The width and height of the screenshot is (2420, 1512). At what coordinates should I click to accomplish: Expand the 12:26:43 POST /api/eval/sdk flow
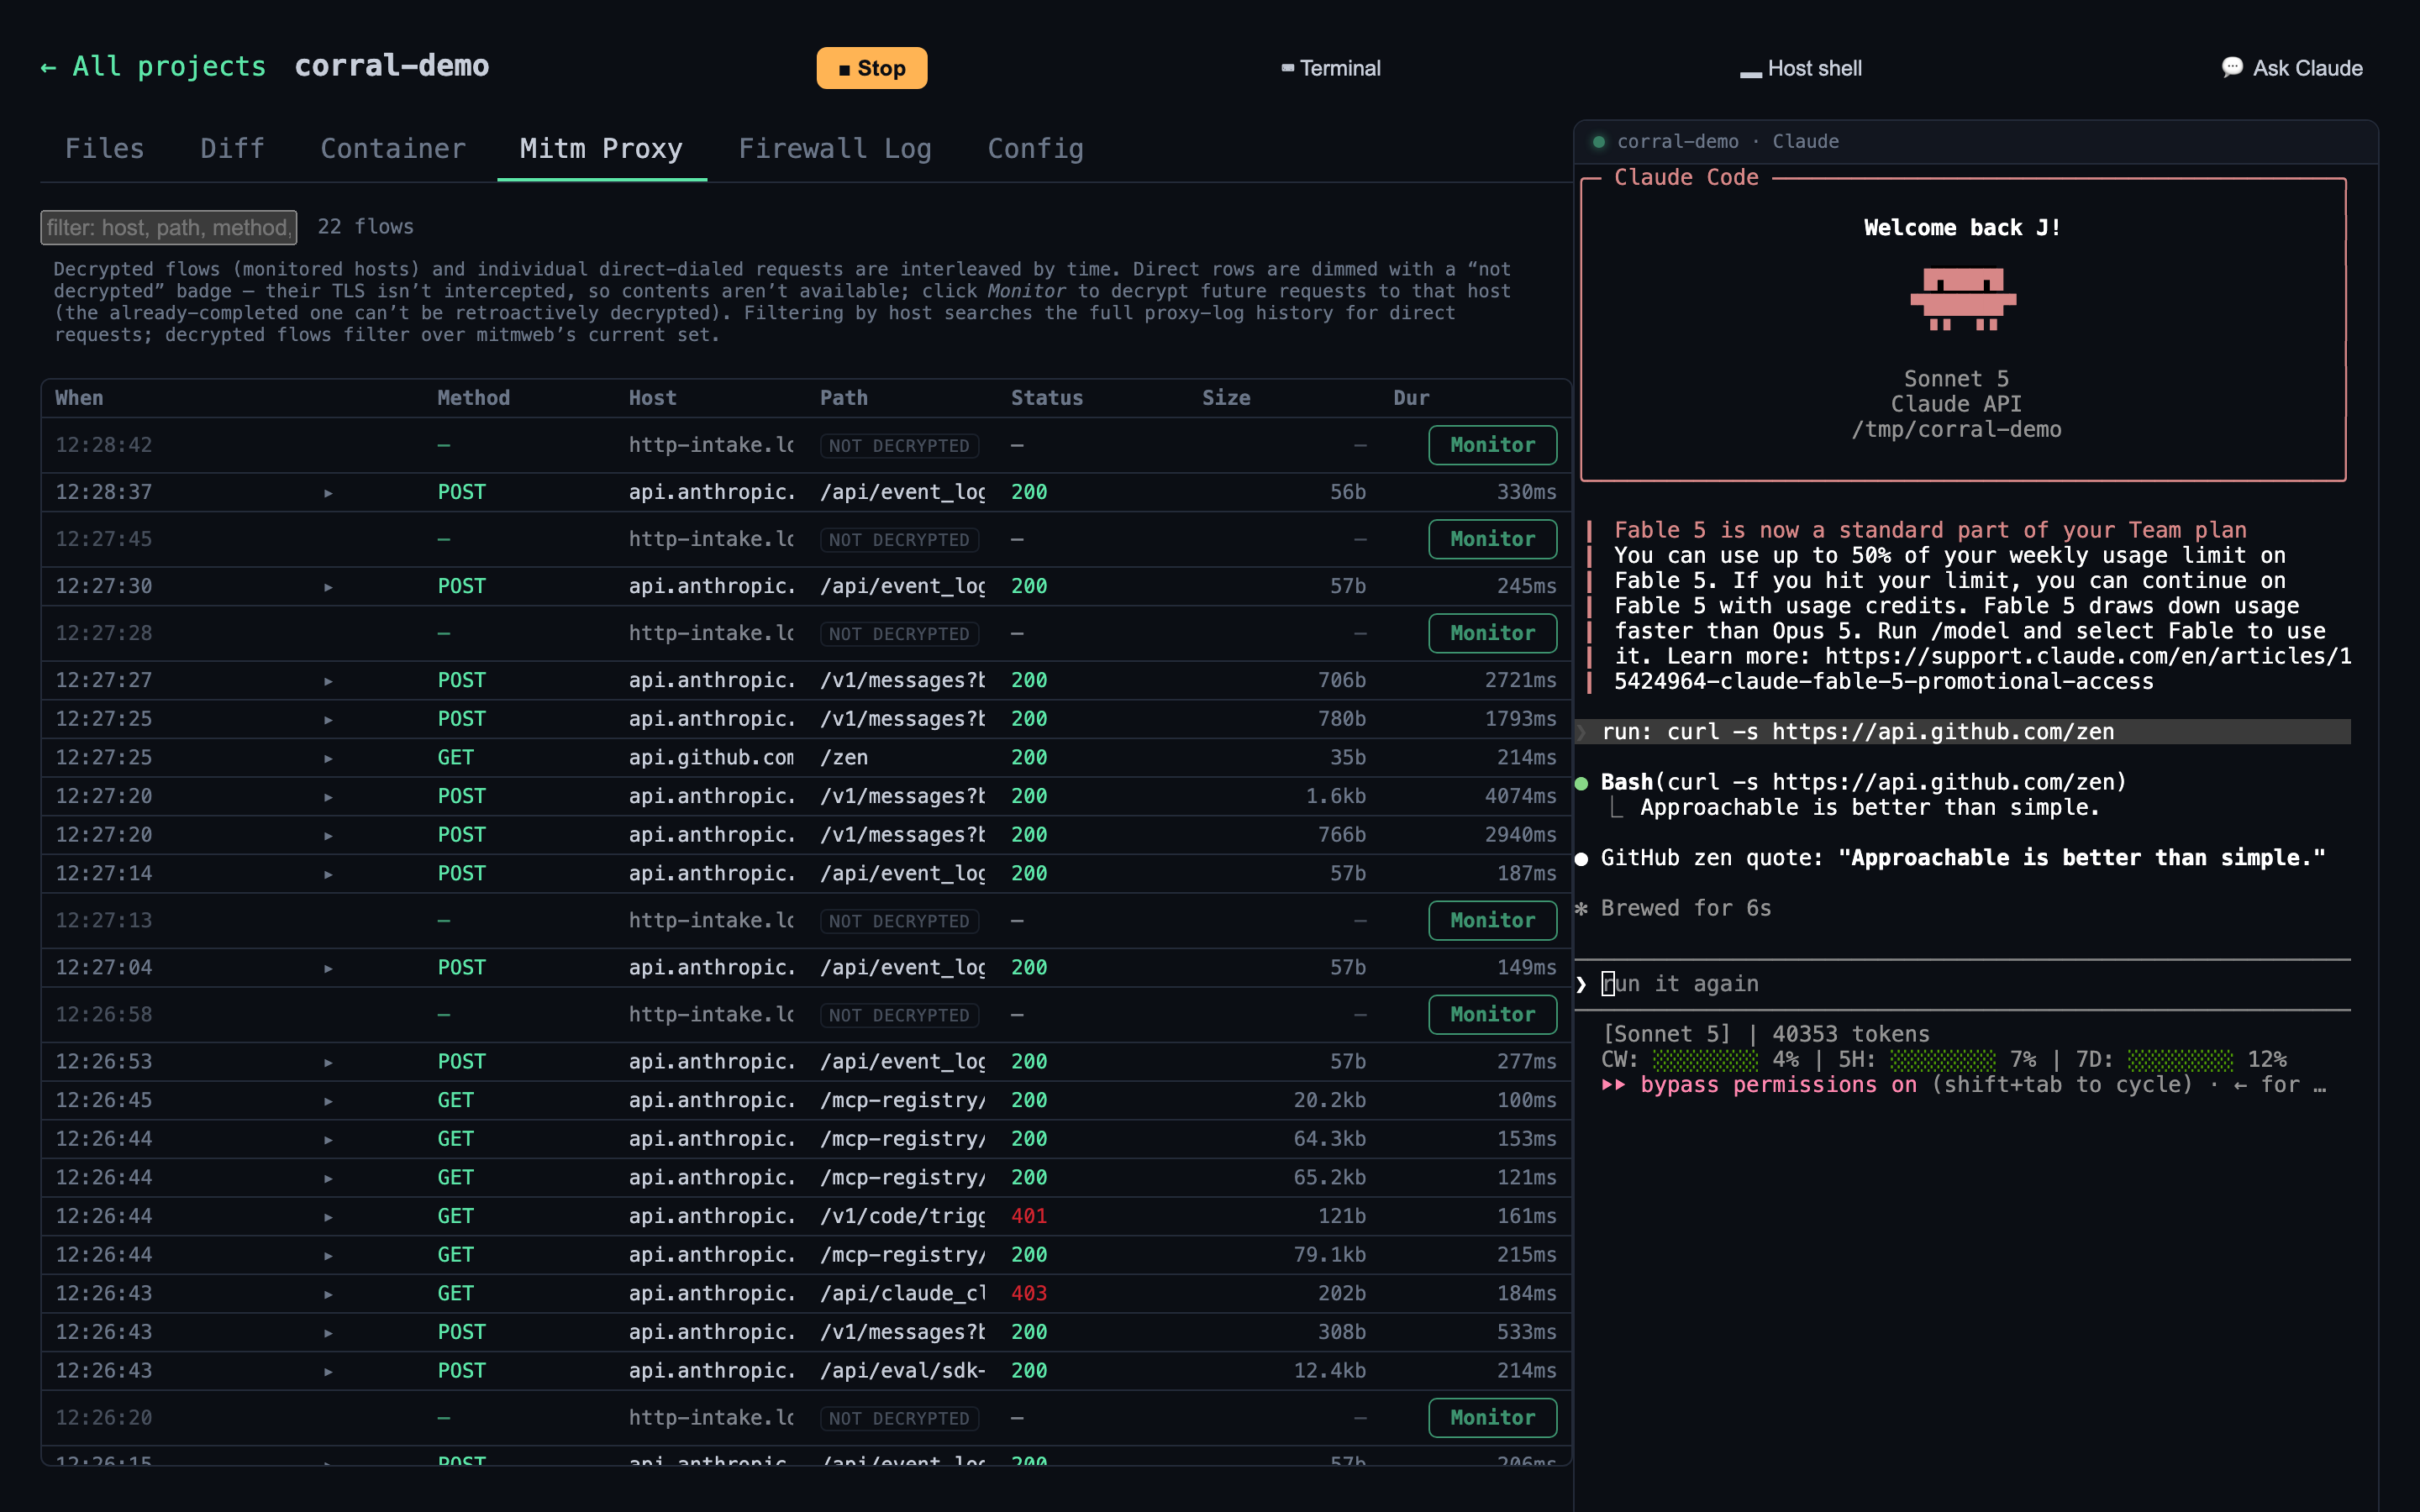coord(328,1372)
